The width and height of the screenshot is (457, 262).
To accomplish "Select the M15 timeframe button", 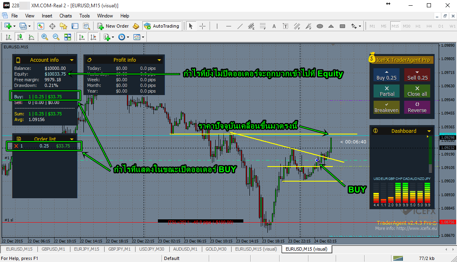I will (395, 26).
